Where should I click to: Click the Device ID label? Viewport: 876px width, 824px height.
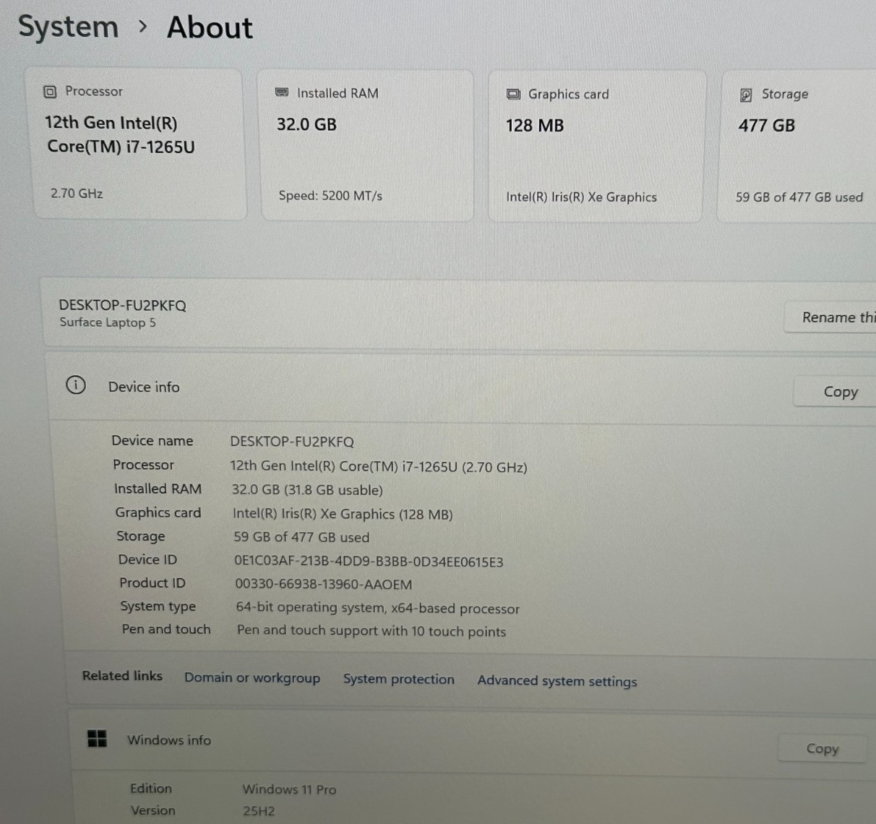click(147, 559)
